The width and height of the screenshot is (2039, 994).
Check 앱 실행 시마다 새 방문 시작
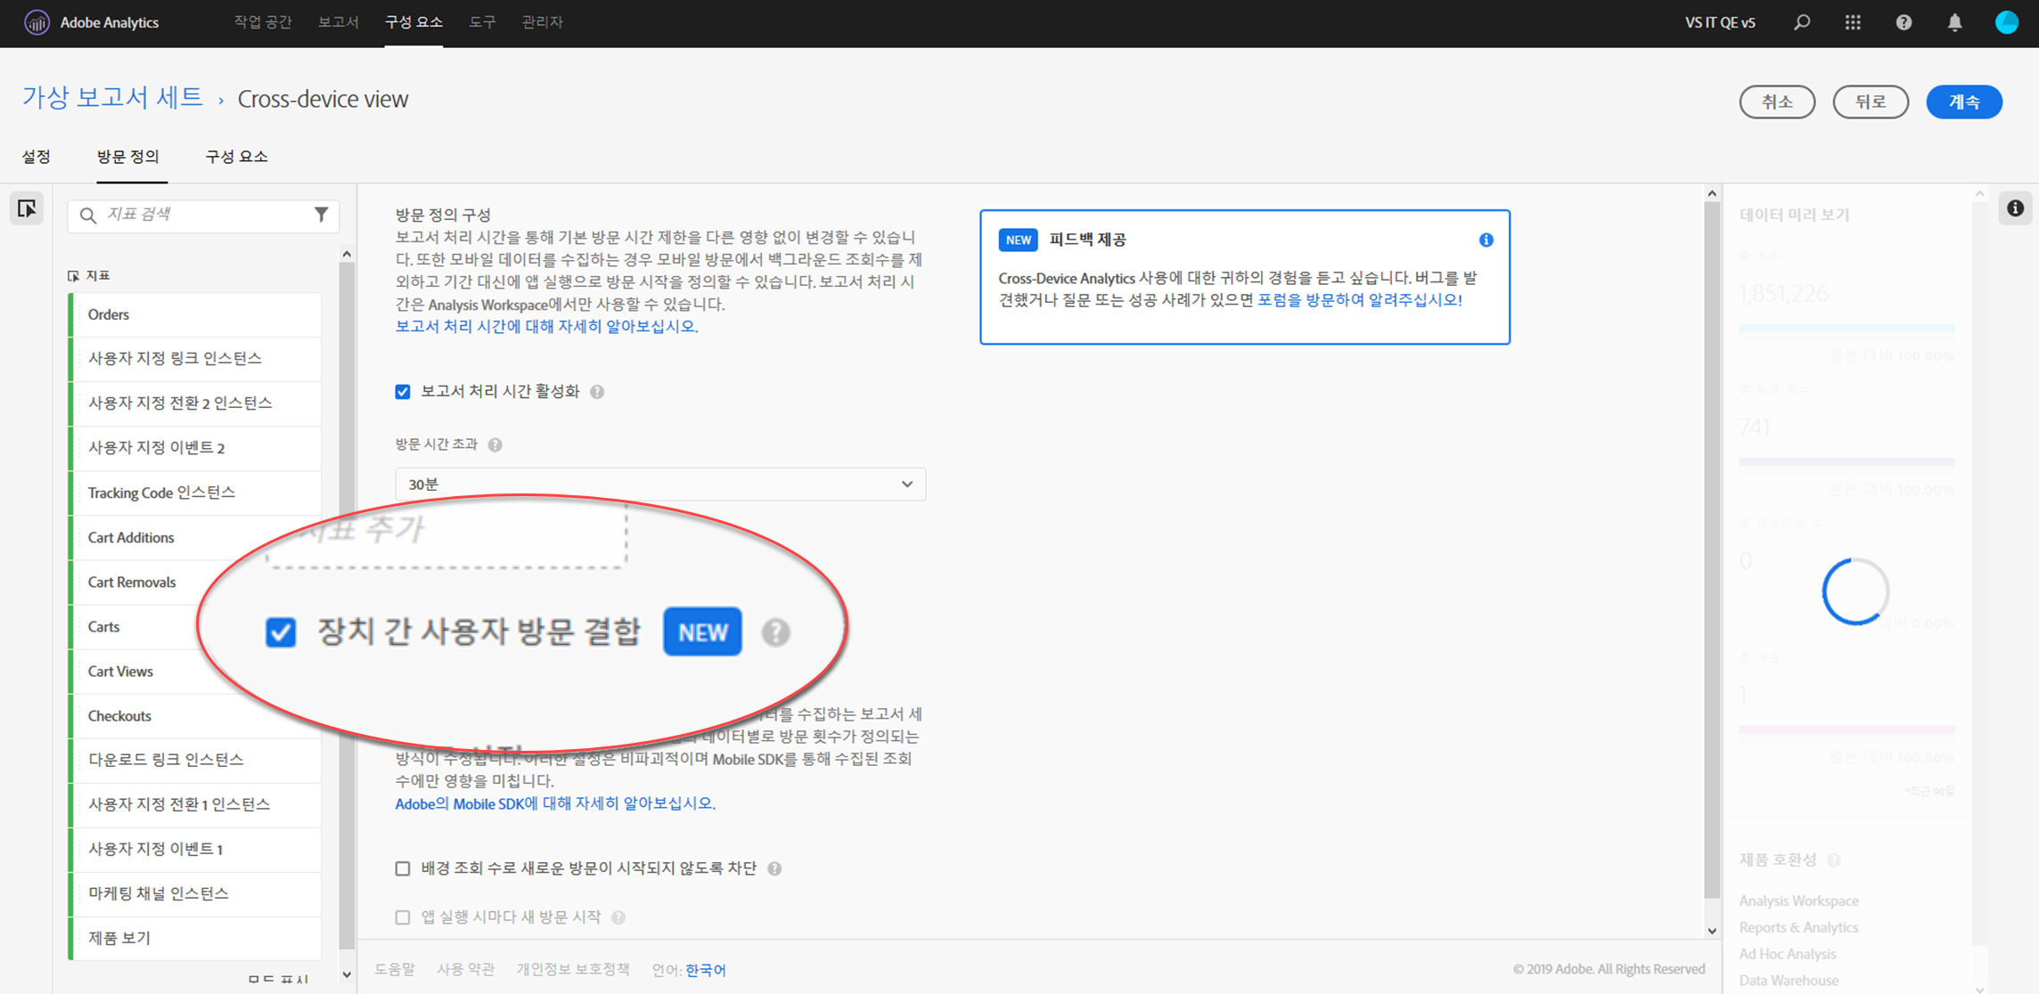coord(403,917)
